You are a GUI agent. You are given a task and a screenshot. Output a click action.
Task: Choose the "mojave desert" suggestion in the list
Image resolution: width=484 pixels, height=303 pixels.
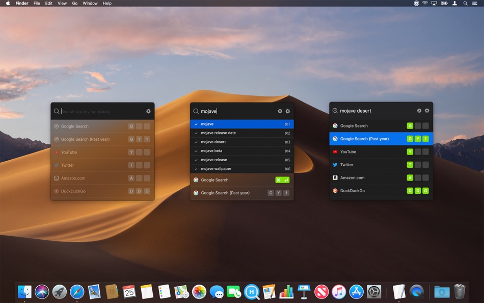242,142
